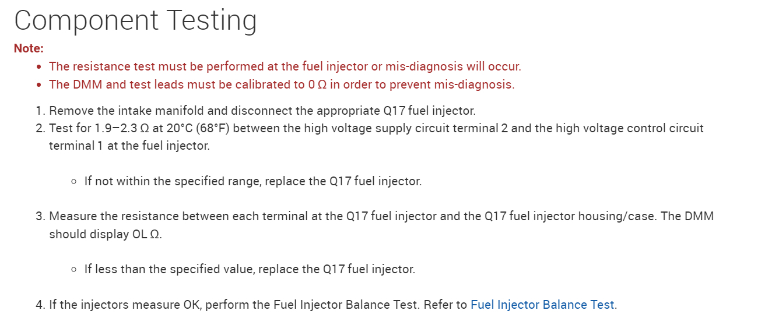
Task: Click the "If not within the specified range" sub-step
Action: (x=252, y=181)
